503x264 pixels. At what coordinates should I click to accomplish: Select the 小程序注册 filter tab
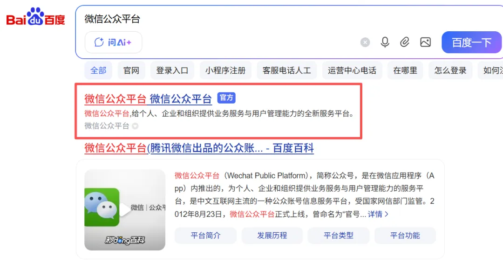pyautogui.click(x=225, y=70)
